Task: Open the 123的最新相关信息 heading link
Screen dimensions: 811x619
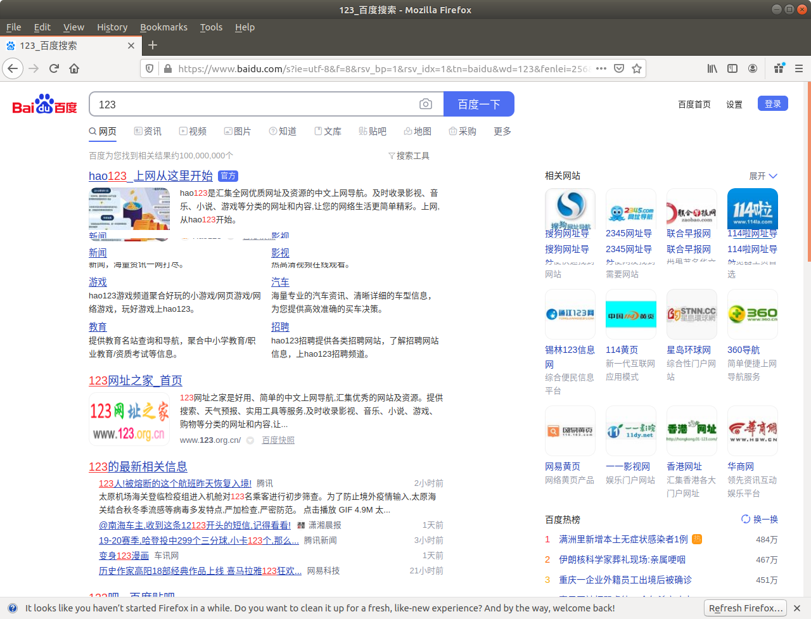Action: pyautogui.click(x=138, y=467)
